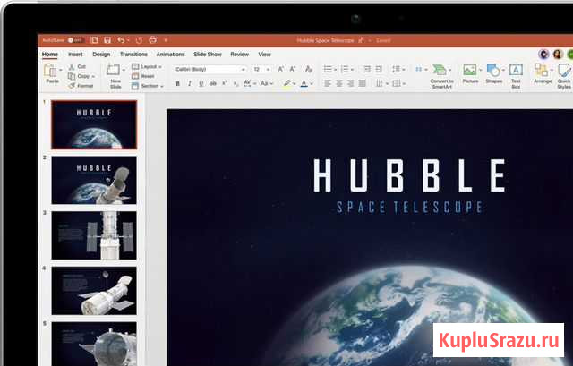Toggle Underline formatting
Image resolution: width=573 pixels, height=366 pixels.
201,83
